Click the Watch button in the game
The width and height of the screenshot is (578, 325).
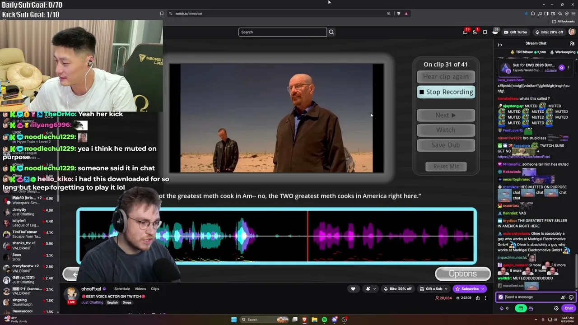[446, 130]
